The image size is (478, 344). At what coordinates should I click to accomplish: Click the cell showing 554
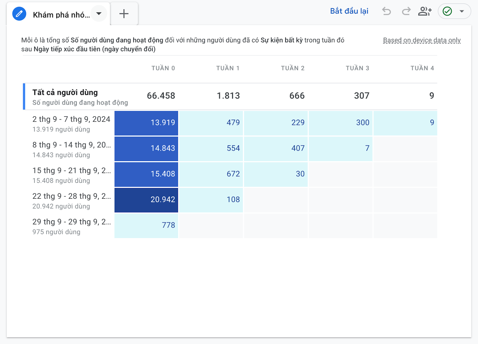click(x=211, y=149)
